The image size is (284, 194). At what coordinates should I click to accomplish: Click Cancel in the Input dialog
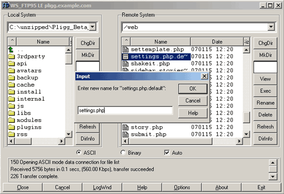(x=193, y=101)
